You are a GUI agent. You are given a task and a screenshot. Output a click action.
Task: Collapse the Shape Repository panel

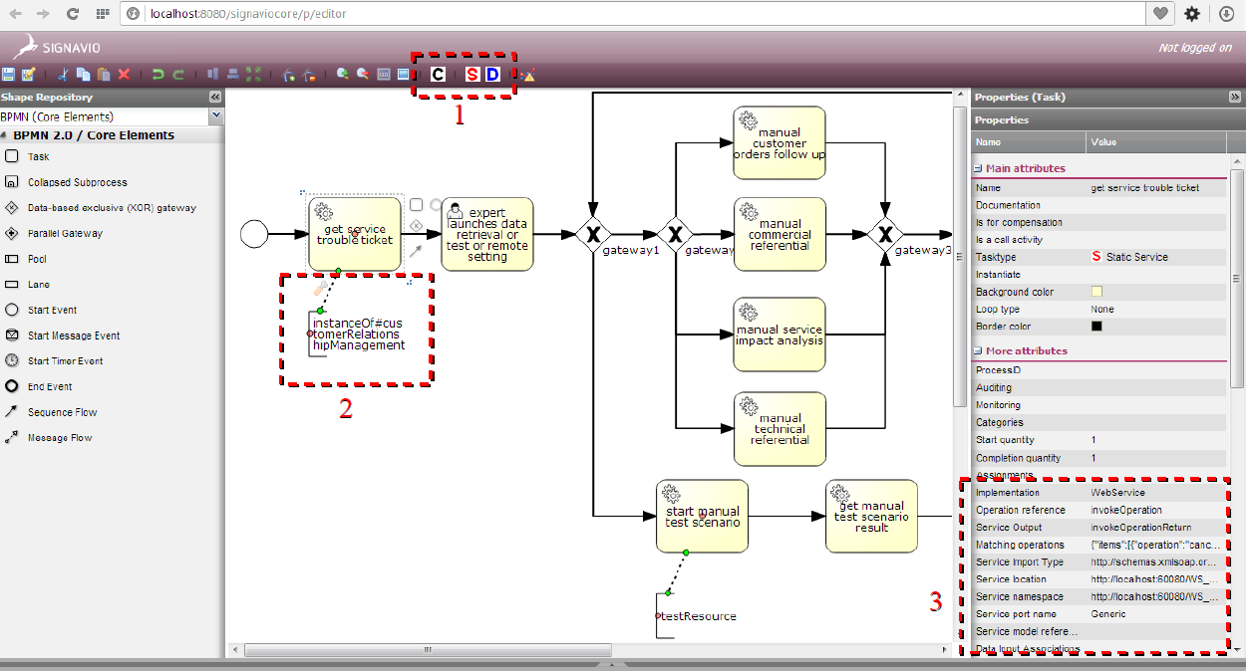pos(214,98)
